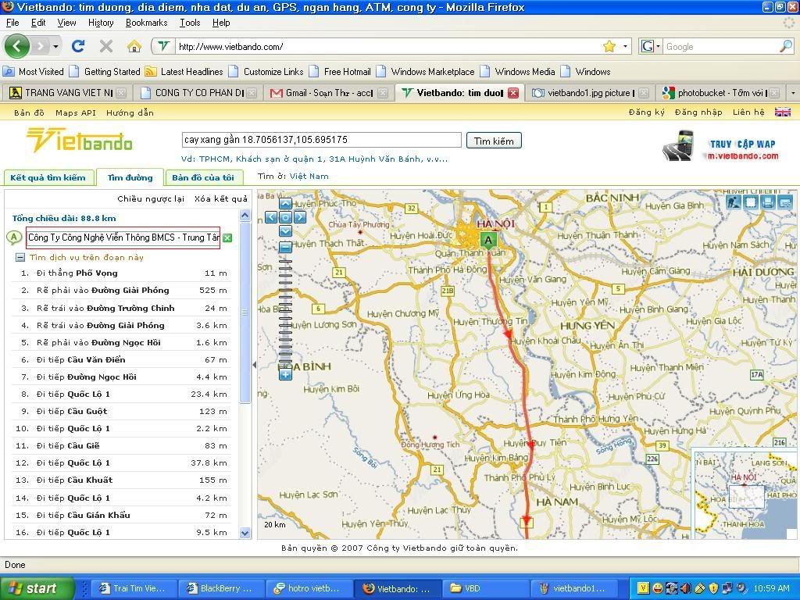The height and width of the screenshot is (600, 800).
Task: Select route step 'Đi tiếp Cầu Văn Điển'
Action: [121, 359]
